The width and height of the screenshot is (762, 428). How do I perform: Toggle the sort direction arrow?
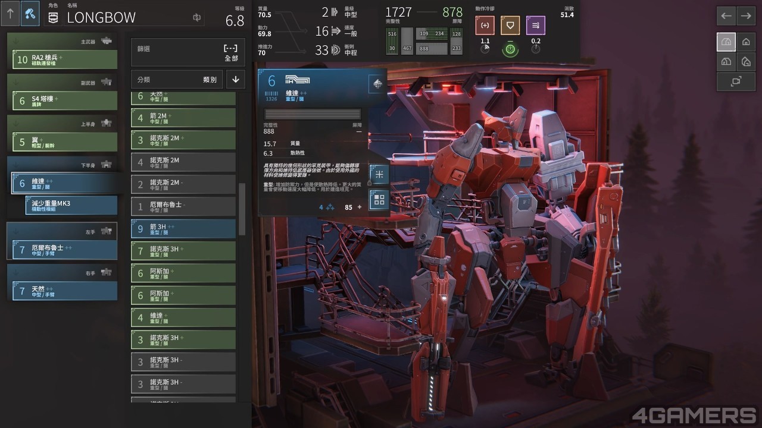coord(235,79)
